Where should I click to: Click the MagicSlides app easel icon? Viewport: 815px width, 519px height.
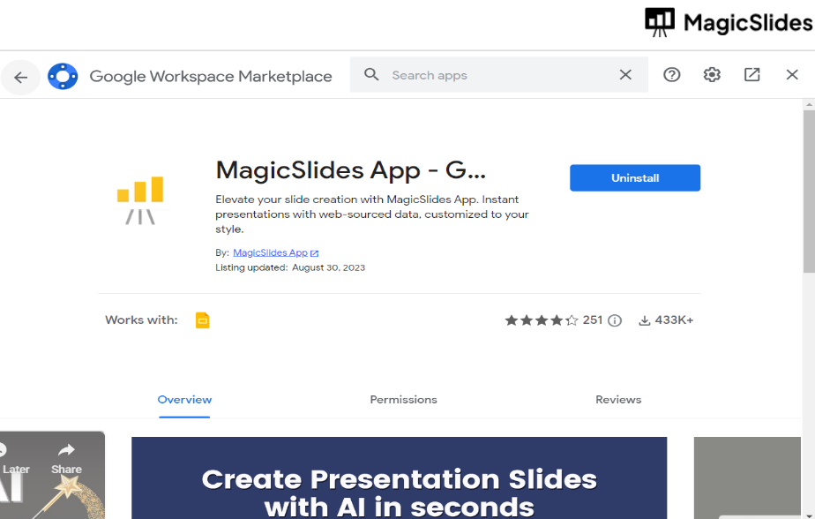click(x=140, y=200)
